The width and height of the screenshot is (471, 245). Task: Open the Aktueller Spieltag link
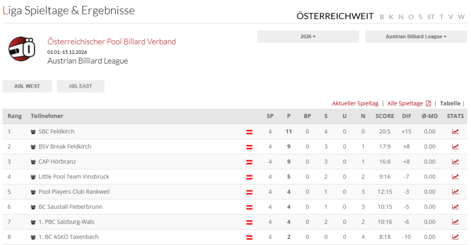(355, 104)
